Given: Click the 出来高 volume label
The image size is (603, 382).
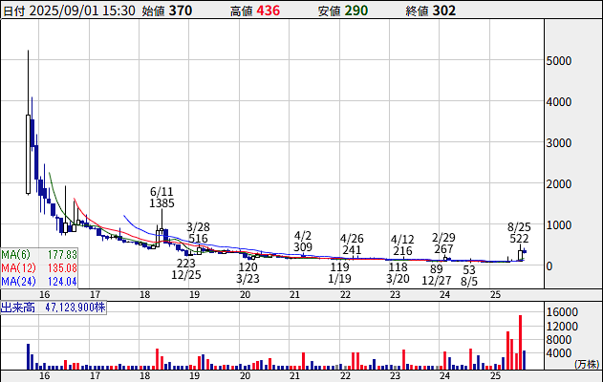Looking at the screenshot, I should click(18, 308).
